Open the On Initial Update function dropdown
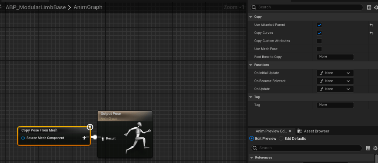This screenshot has height=163, width=378. [335, 73]
